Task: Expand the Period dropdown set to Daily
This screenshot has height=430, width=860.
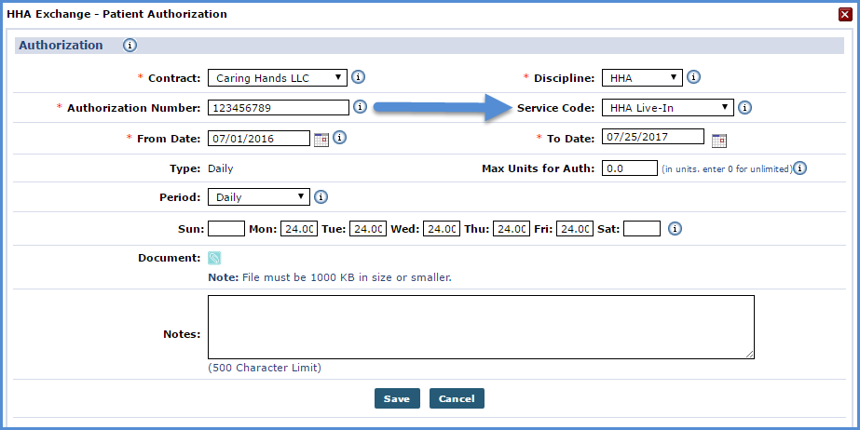Action: (259, 197)
